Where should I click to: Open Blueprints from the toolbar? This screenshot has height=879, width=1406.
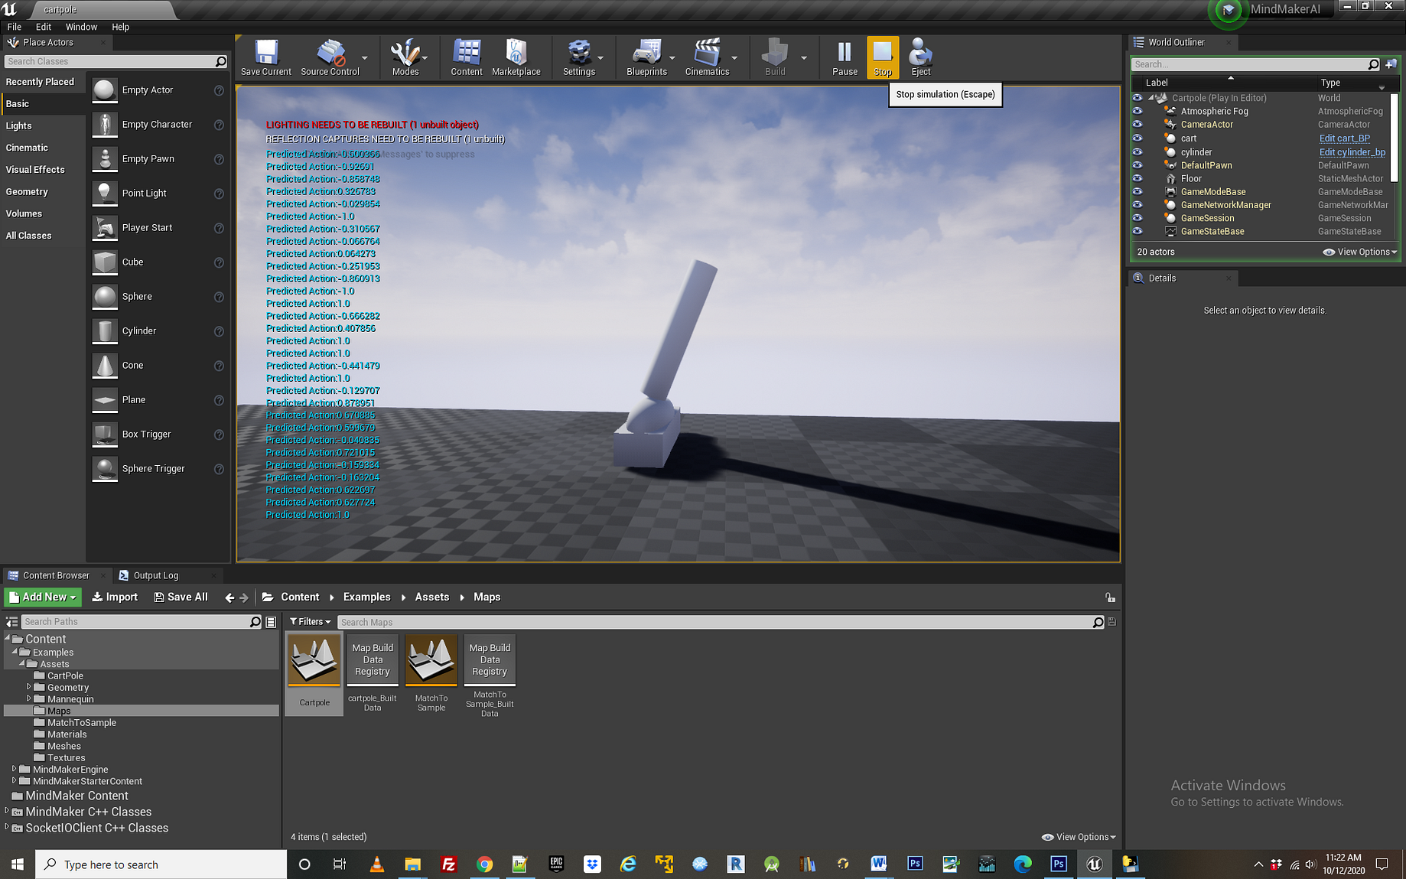[x=646, y=57]
